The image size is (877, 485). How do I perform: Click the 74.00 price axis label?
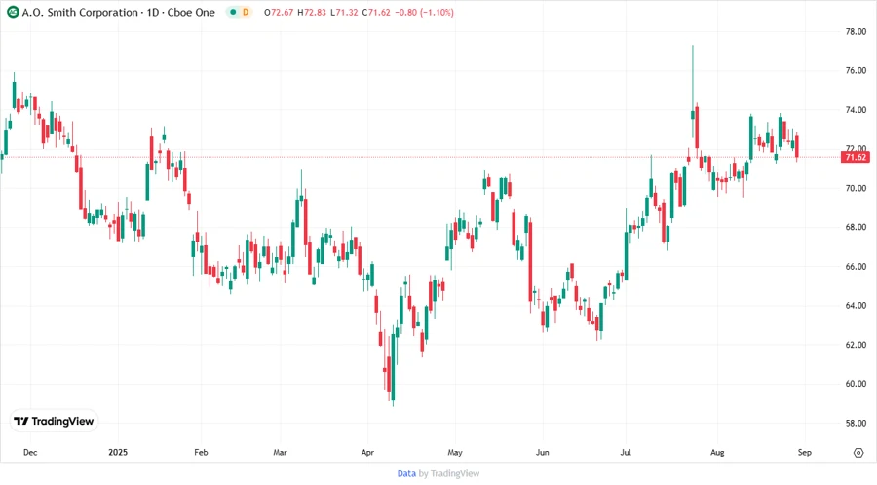tap(856, 110)
